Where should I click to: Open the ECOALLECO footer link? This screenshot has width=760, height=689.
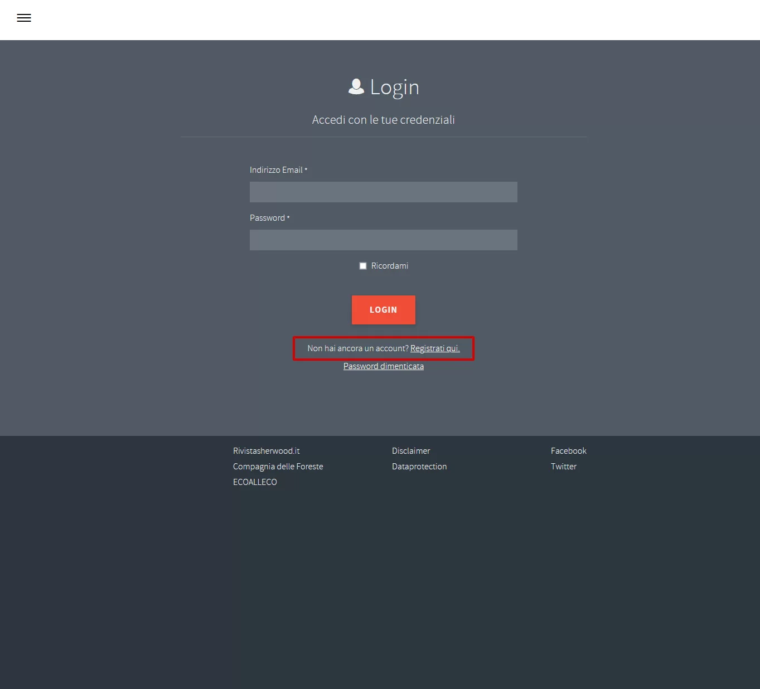pyautogui.click(x=255, y=482)
